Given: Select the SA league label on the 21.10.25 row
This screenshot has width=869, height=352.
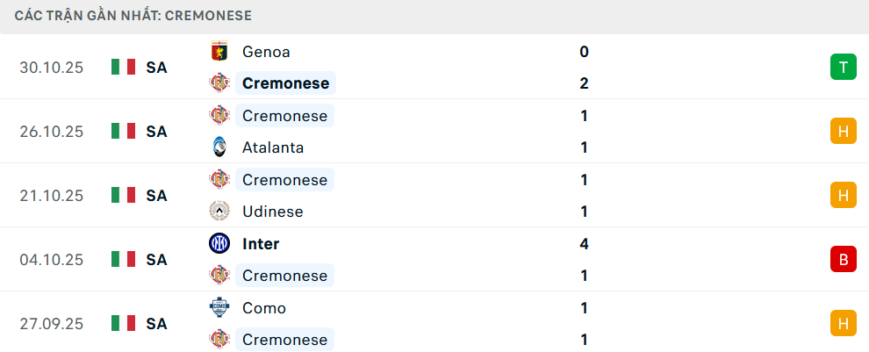Looking at the screenshot, I should pyautogui.click(x=156, y=196).
